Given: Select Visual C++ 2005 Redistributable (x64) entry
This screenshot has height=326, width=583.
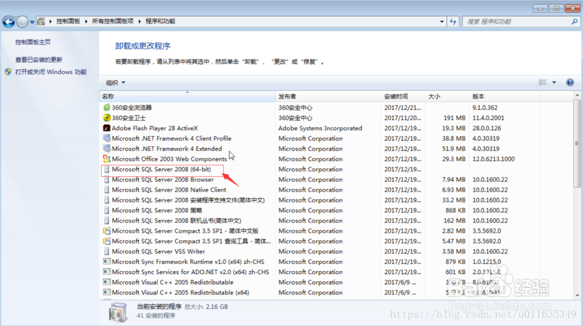Looking at the screenshot, I should coord(180,292).
